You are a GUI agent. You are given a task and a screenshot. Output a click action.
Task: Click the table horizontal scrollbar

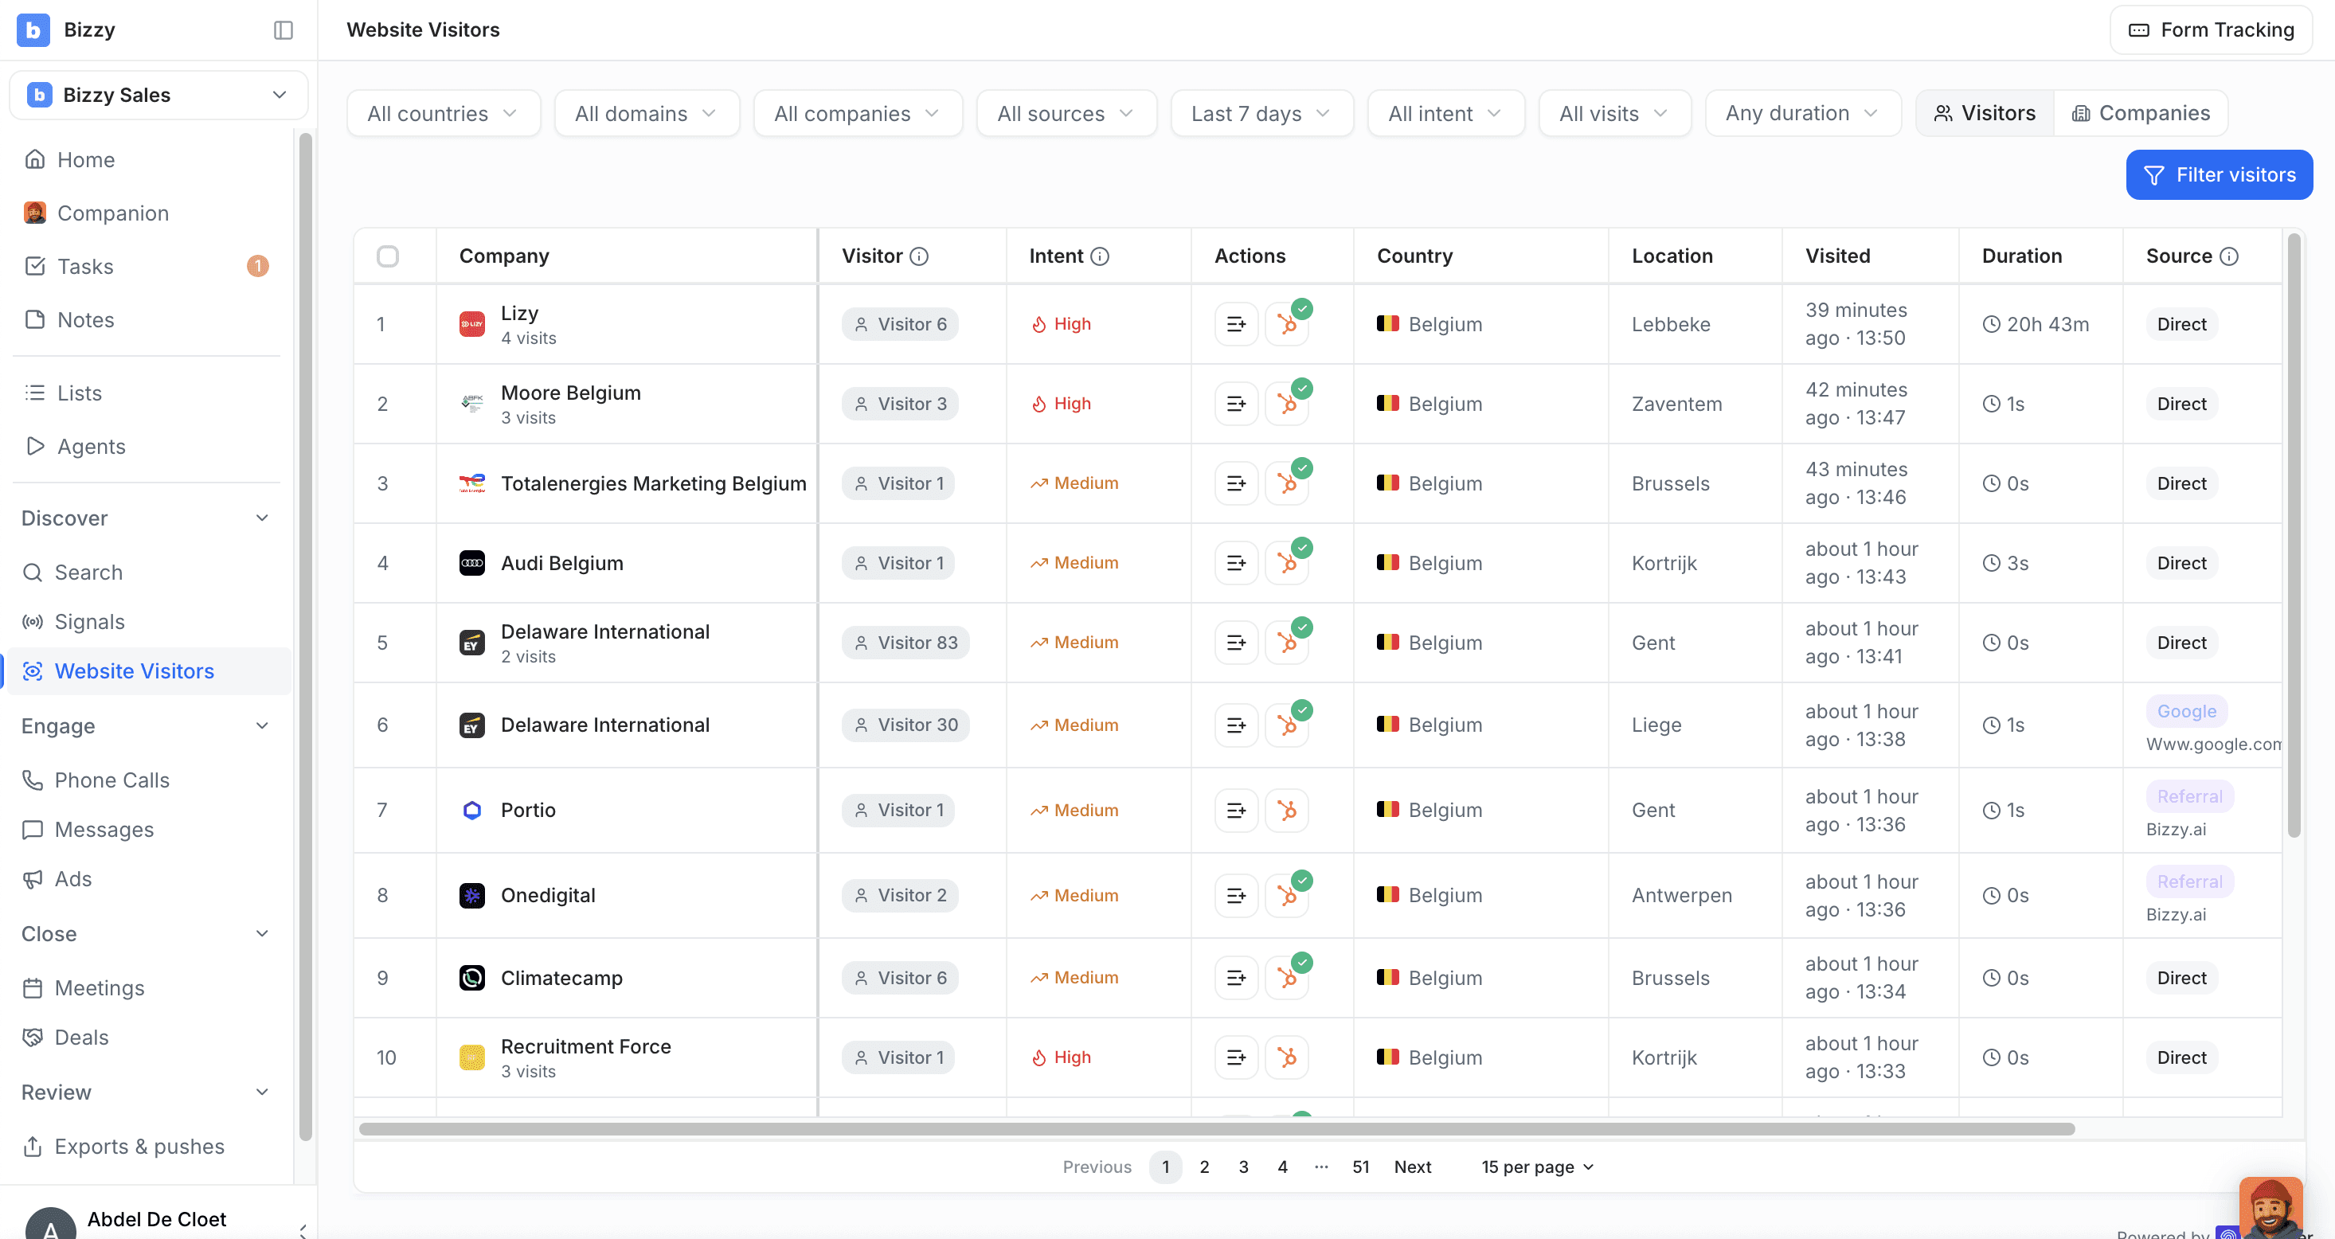tap(1216, 1129)
